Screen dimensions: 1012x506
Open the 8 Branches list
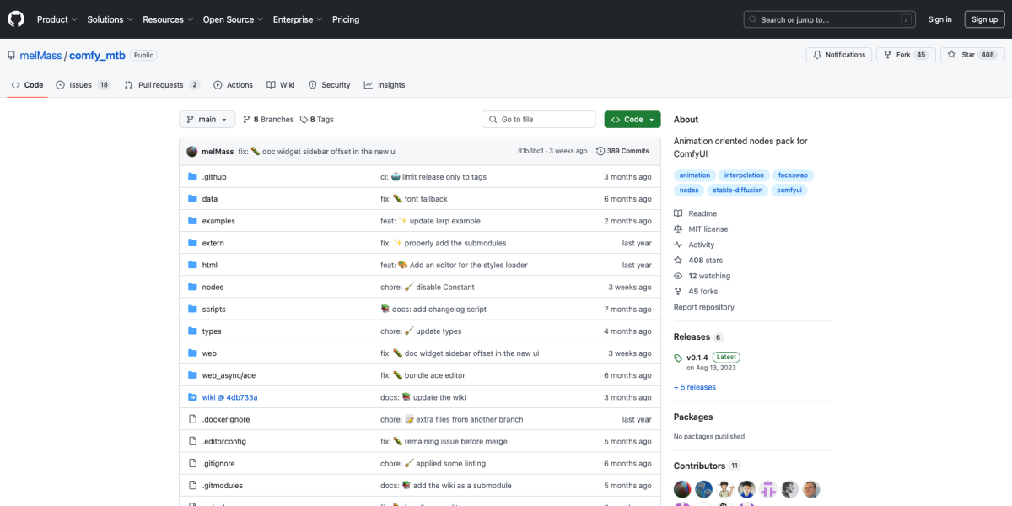(x=268, y=120)
